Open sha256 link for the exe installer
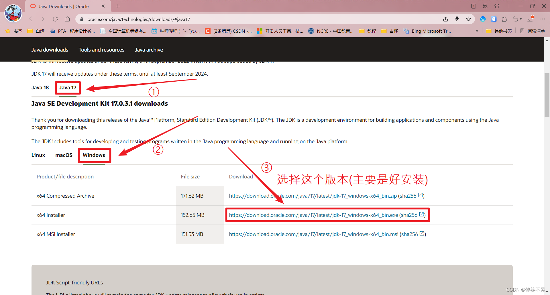 412,215
